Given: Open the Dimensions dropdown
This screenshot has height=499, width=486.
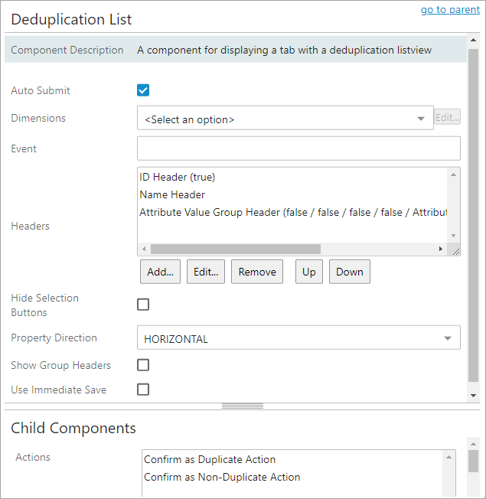Looking at the screenshot, I should point(285,119).
